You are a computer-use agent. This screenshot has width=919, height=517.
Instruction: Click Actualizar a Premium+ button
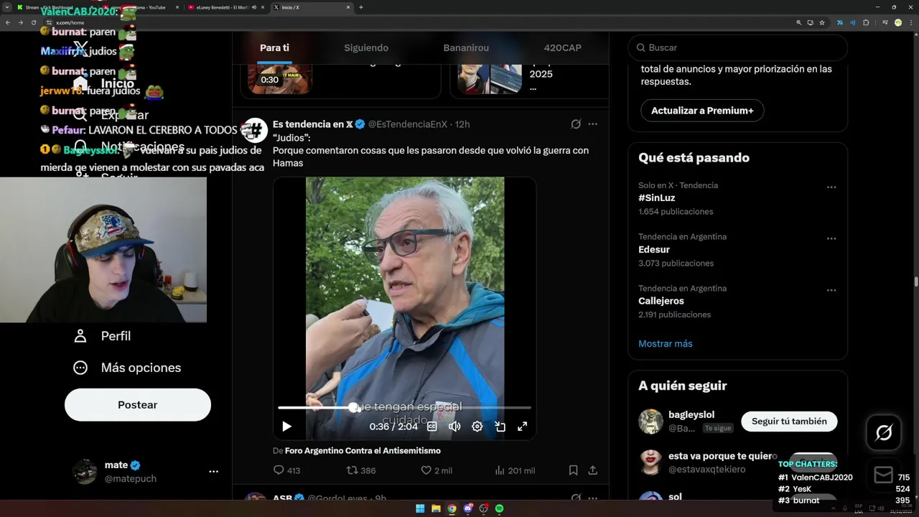click(x=702, y=111)
